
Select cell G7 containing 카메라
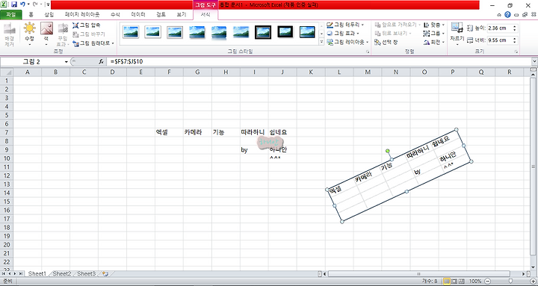[197, 132]
